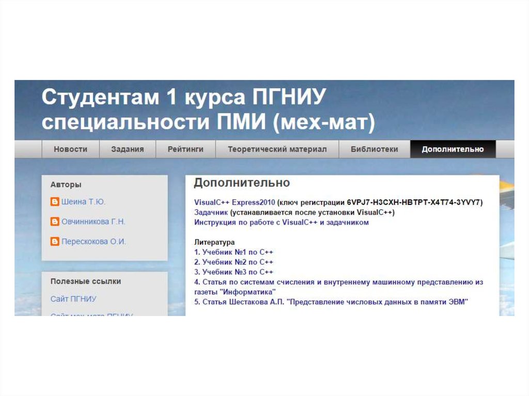Open Учебник №1 по C++

point(234,252)
